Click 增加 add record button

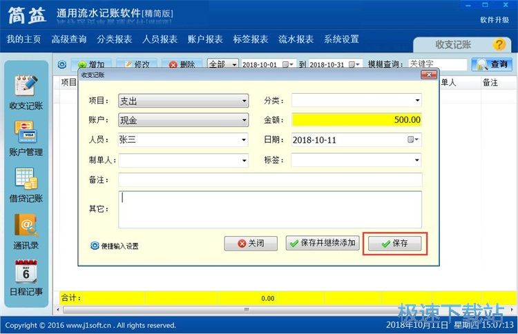pyautogui.click(x=91, y=64)
